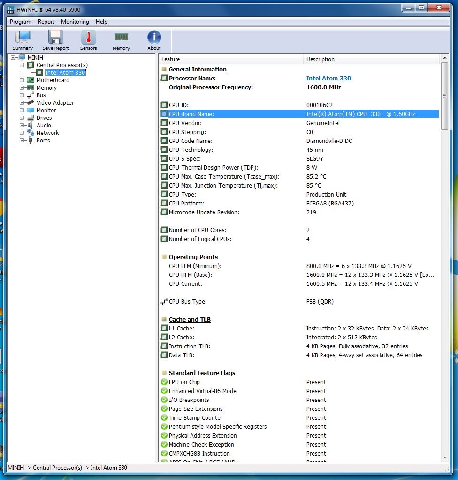The image size is (458, 480).
Task: Open the Summary toolbar icon
Action: click(x=23, y=40)
